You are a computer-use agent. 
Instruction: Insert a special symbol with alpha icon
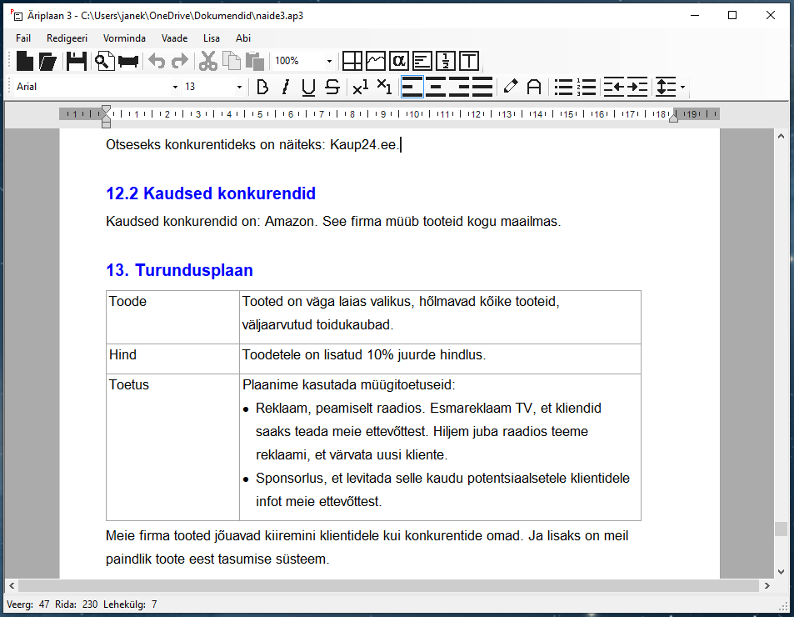(399, 61)
